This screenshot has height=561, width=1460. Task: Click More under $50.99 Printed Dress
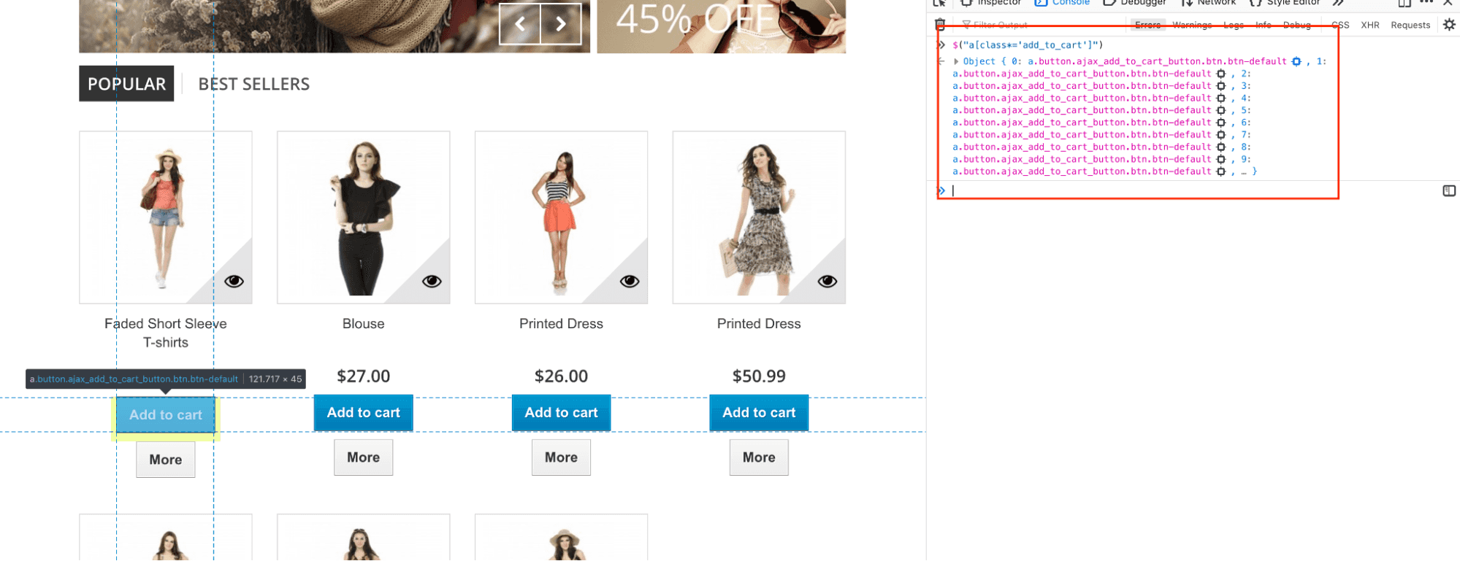pos(759,457)
